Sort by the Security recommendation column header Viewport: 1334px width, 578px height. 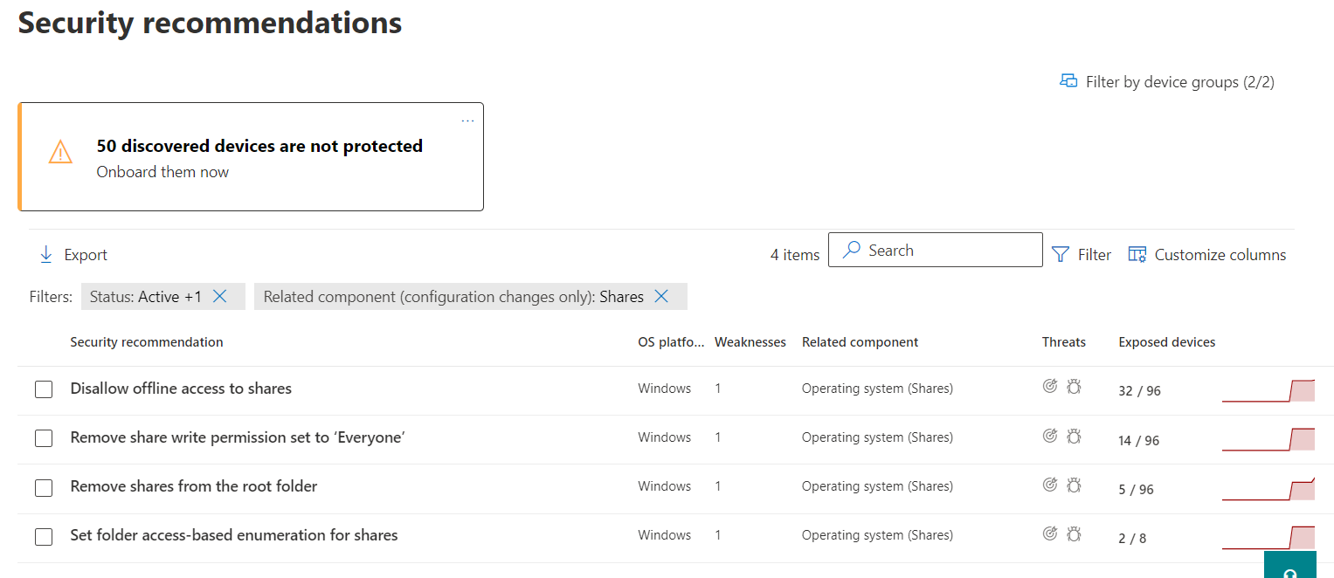click(147, 342)
